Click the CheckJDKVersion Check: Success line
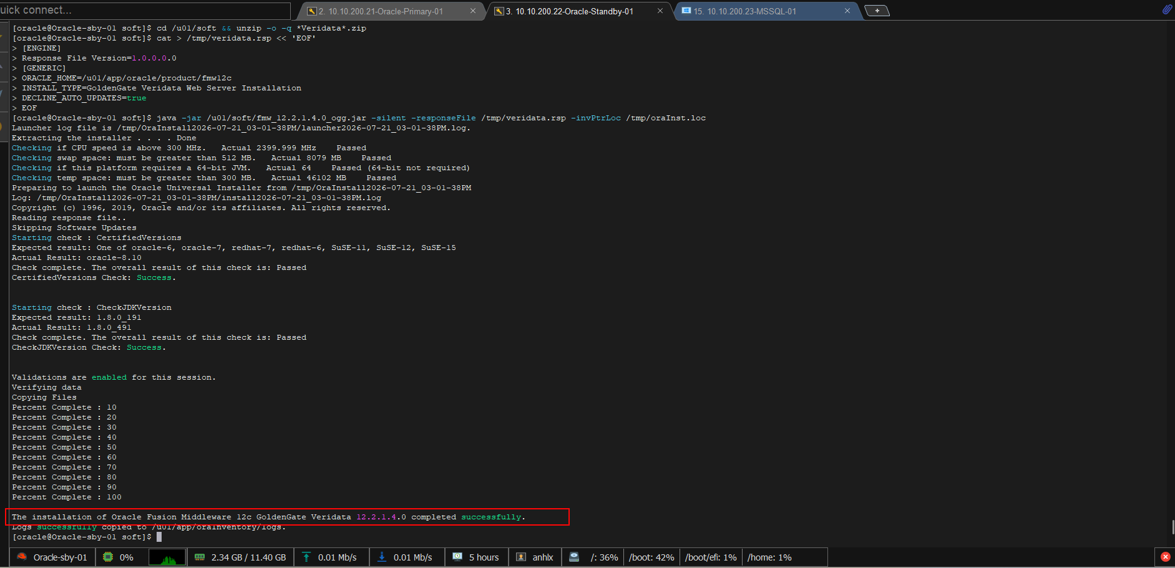Viewport: 1175px width, 568px height. tap(89, 347)
